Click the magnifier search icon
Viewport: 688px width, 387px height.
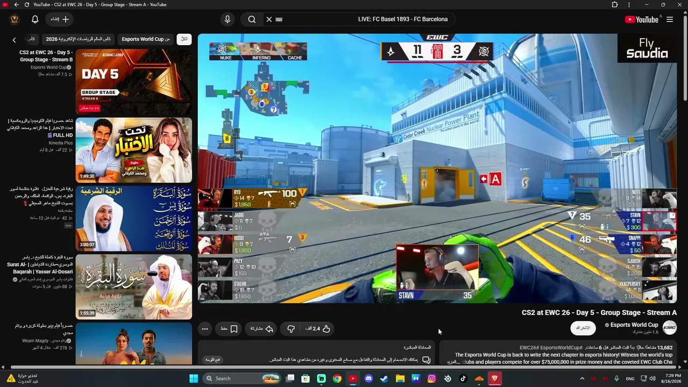[252, 19]
